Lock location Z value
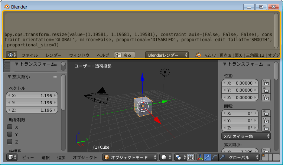The height and width of the screenshot is (165, 283). (266, 98)
